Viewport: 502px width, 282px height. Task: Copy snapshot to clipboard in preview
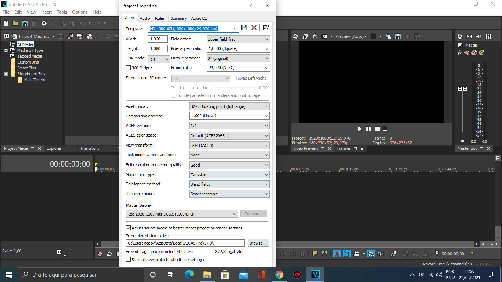389,36
